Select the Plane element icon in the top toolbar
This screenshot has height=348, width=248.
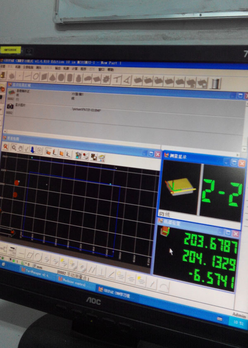pos(44,77)
